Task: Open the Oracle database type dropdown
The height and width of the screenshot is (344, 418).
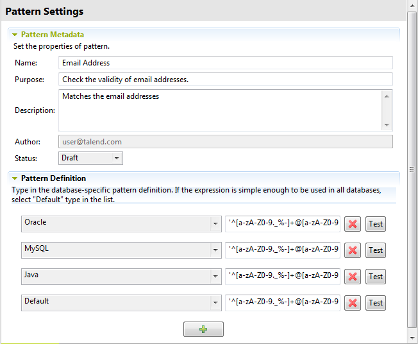Action: [x=215, y=224]
